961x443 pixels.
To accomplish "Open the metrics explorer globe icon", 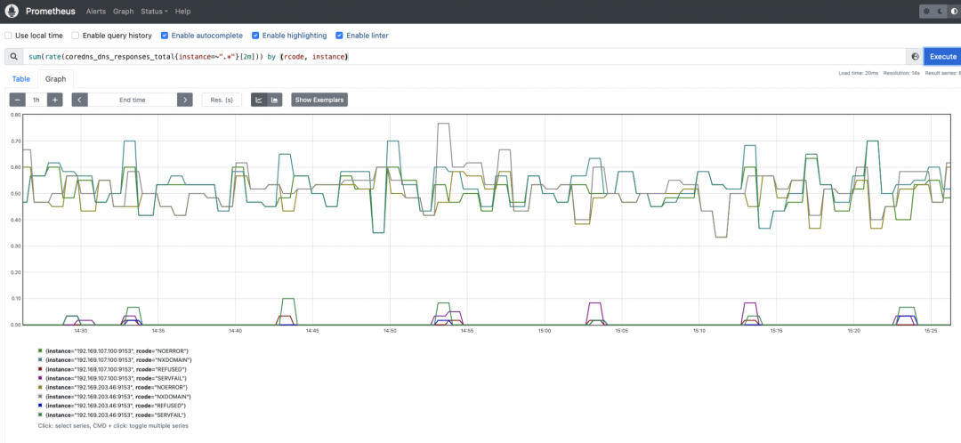I will click(x=915, y=56).
